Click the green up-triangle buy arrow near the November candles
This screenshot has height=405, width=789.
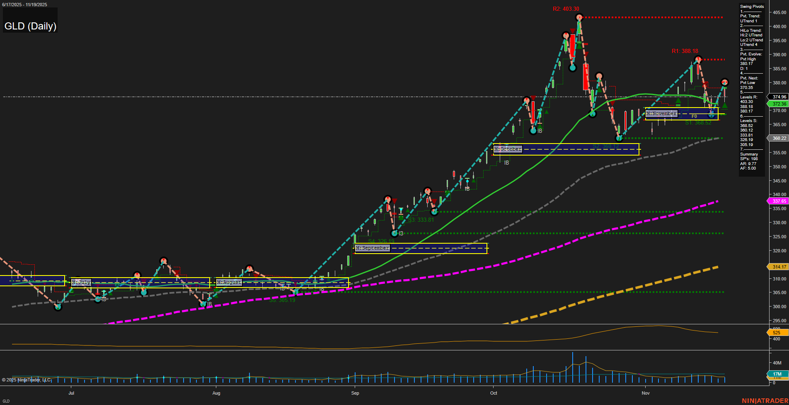pyautogui.click(x=678, y=101)
